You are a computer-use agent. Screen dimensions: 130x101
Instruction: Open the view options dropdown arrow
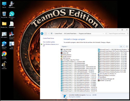coord(123,46)
